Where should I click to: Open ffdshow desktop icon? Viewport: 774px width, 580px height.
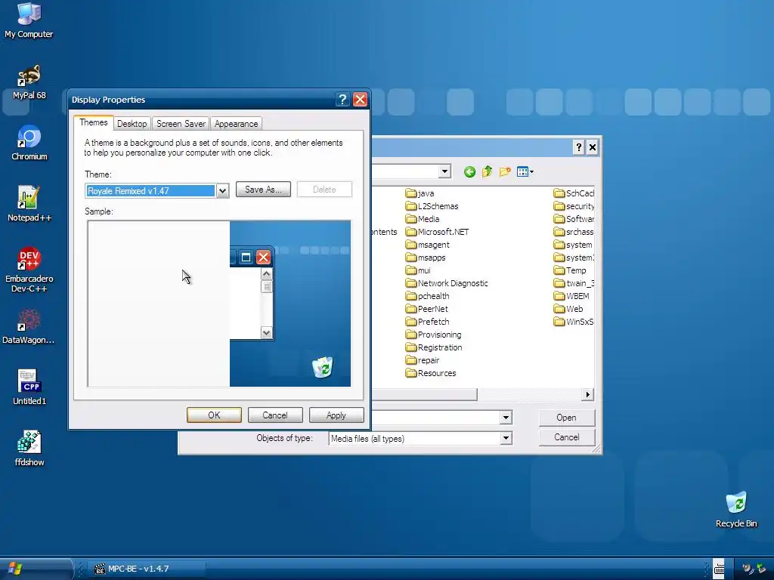pyautogui.click(x=29, y=449)
